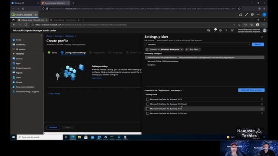The height and width of the screenshot is (156, 278).
Task: Click the Add settings link
Action: pyautogui.click(x=54, y=94)
